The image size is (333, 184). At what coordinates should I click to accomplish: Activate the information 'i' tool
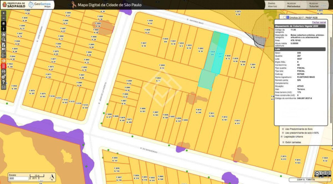point(3,29)
